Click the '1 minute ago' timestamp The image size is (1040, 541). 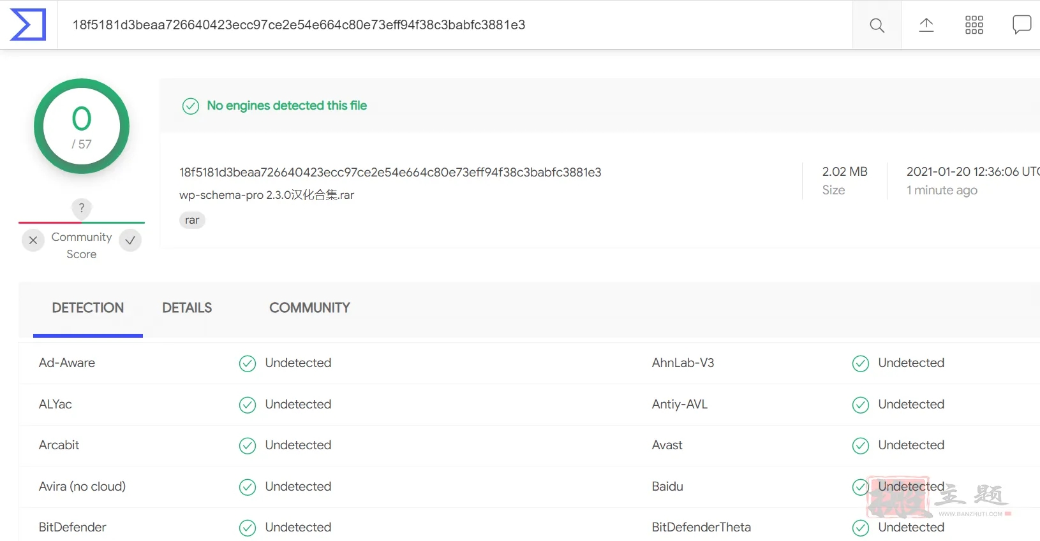click(x=942, y=190)
